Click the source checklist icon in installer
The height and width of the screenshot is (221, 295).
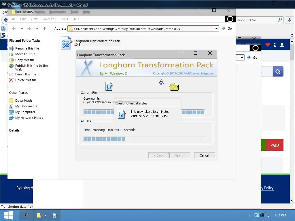pyautogui.click(x=109, y=86)
